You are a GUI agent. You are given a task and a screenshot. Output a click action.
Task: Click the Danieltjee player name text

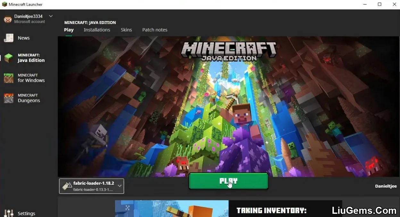click(386, 186)
